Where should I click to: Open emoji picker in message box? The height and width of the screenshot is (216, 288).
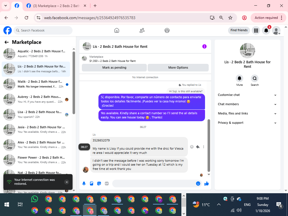click(198, 183)
